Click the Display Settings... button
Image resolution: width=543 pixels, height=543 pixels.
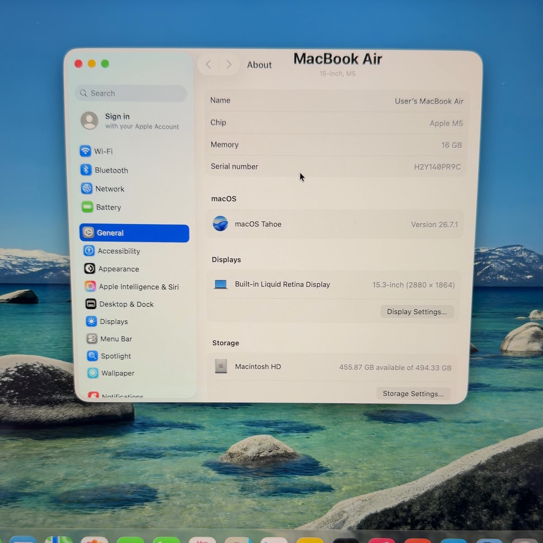[x=417, y=311]
